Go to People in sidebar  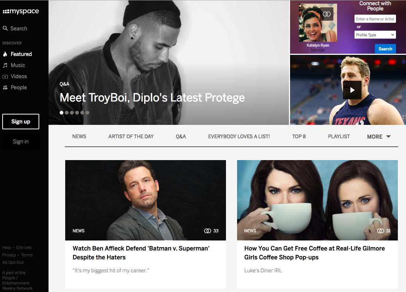tap(19, 87)
